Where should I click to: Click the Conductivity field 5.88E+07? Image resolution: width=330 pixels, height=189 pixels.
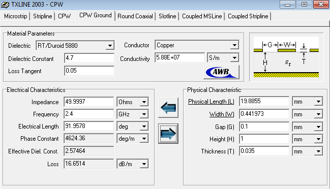pos(179,57)
